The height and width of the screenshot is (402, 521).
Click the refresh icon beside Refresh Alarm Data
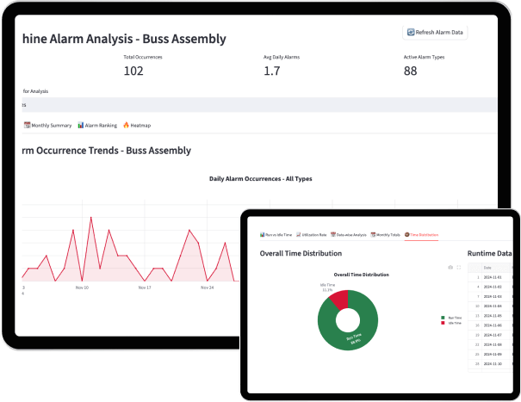tap(410, 32)
